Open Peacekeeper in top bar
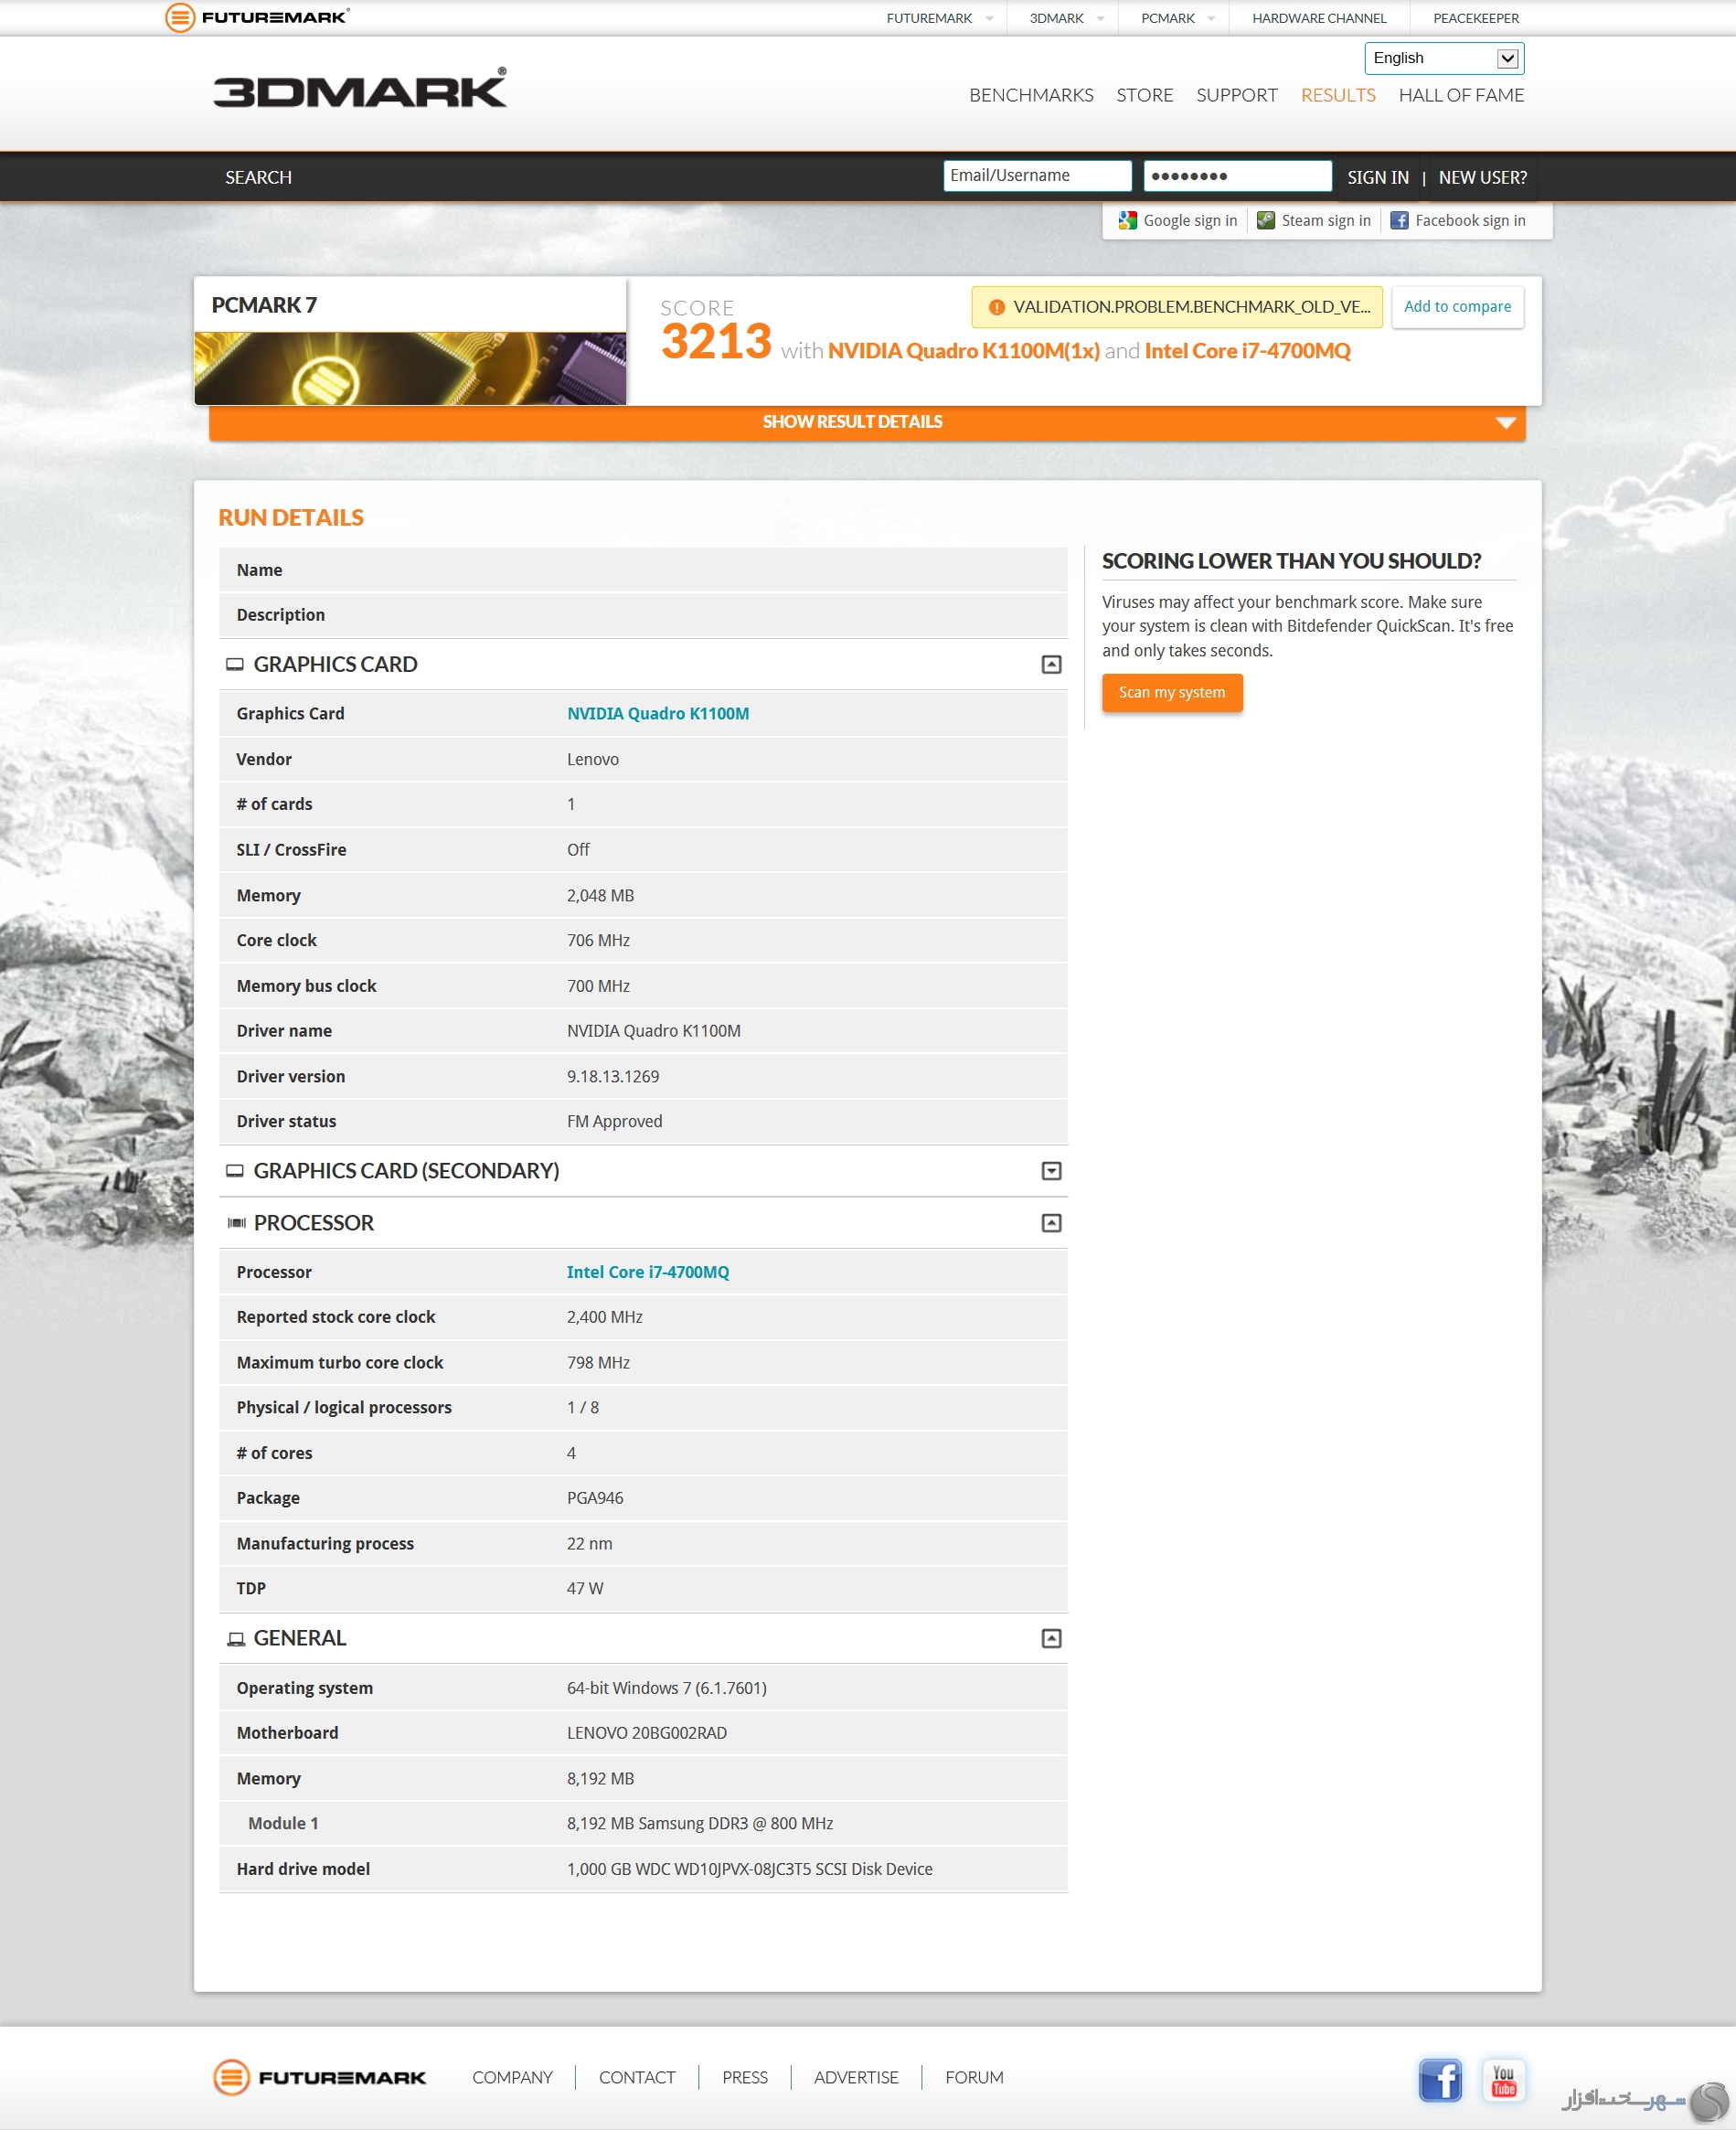 pos(1475,18)
